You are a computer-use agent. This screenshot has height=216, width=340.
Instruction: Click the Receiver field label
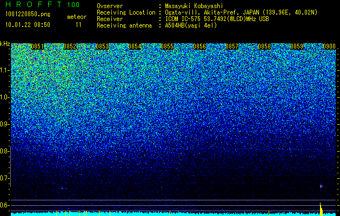tap(110, 19)
